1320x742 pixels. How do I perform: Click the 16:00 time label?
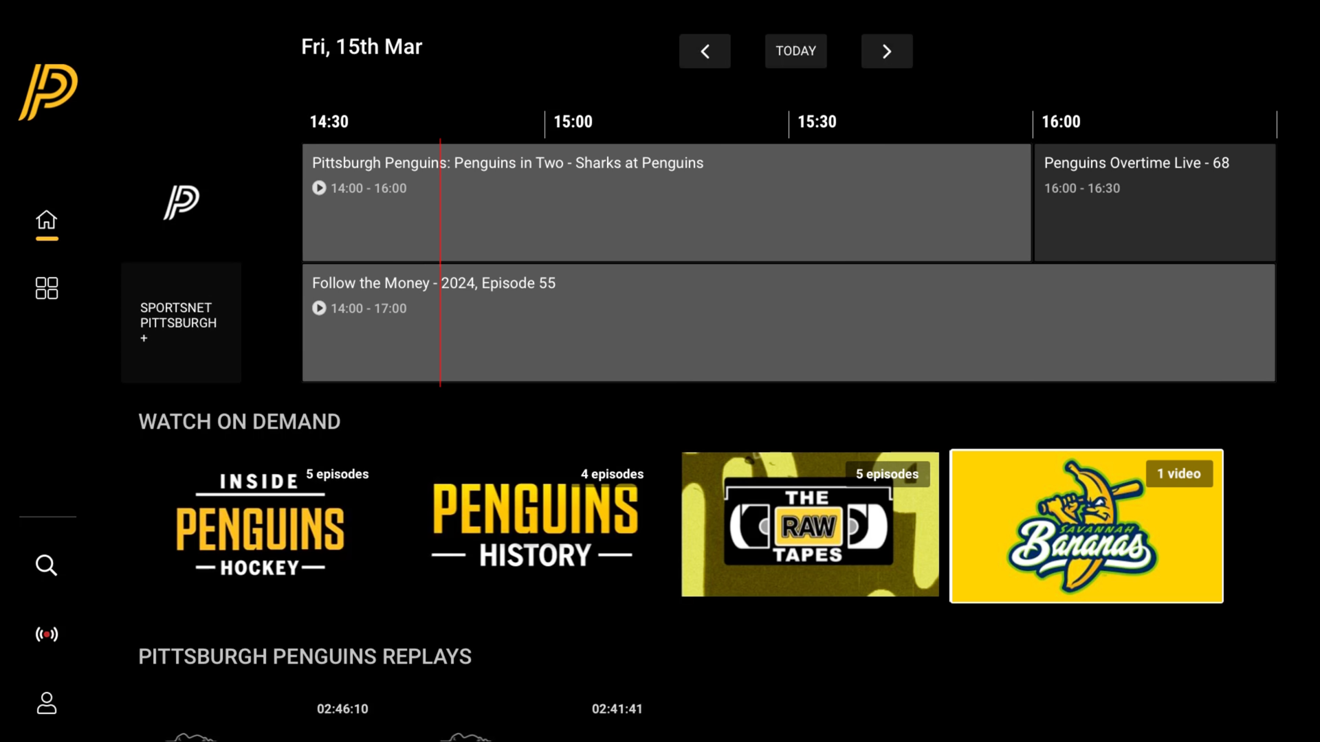click(x=1061, y=122)
